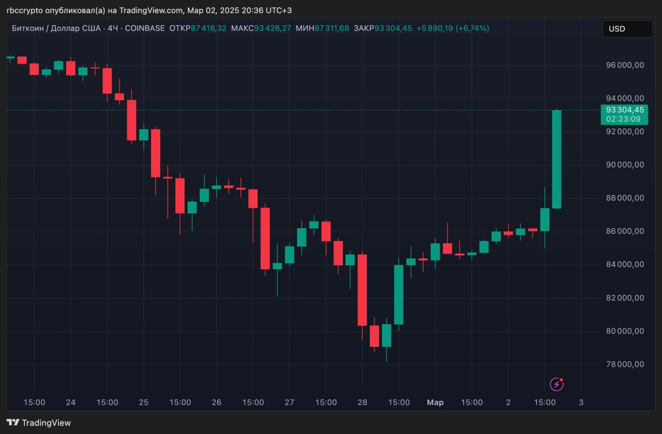662x434 pixels.
Task: Click the candle countdown timer 02:23:09
Action: (623, 119)
